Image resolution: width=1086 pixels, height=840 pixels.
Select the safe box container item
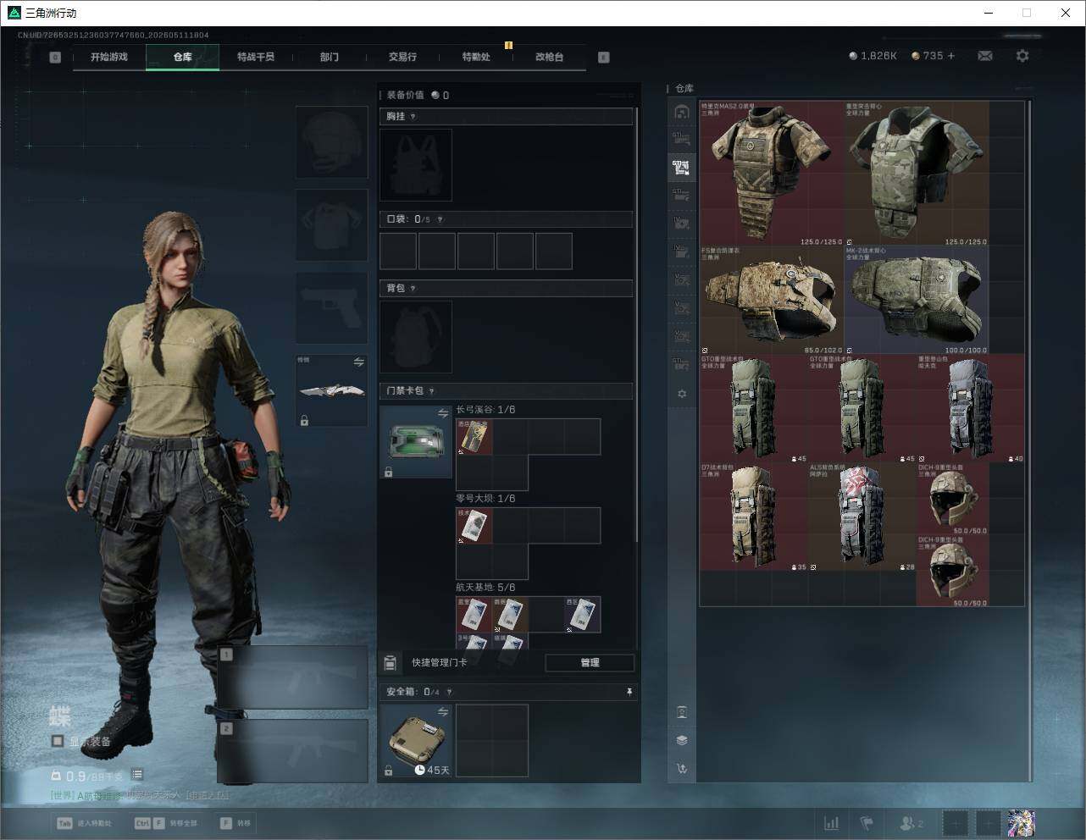tap(416, 740)
